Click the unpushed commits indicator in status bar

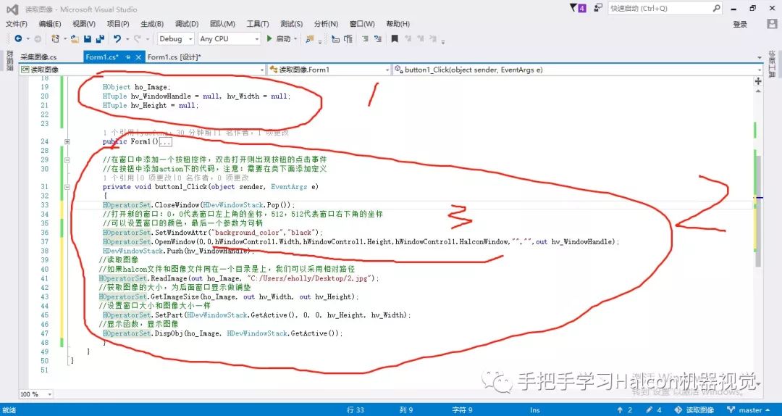624,410
